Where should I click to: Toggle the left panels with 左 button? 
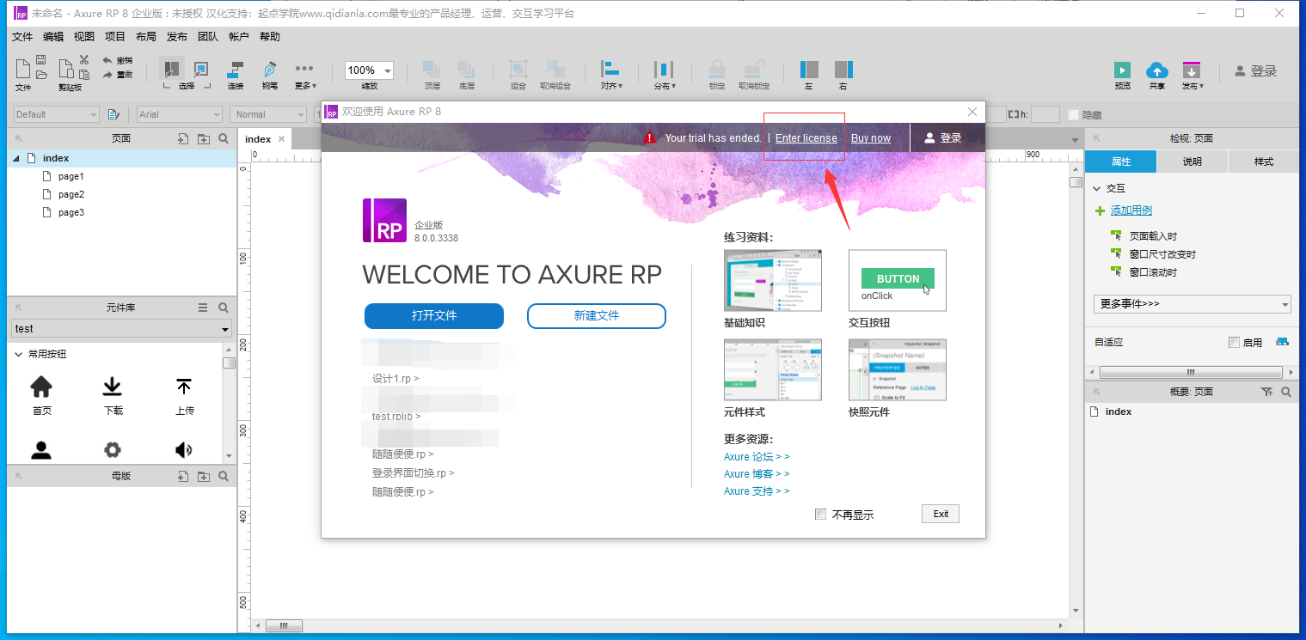coord(809,70)
